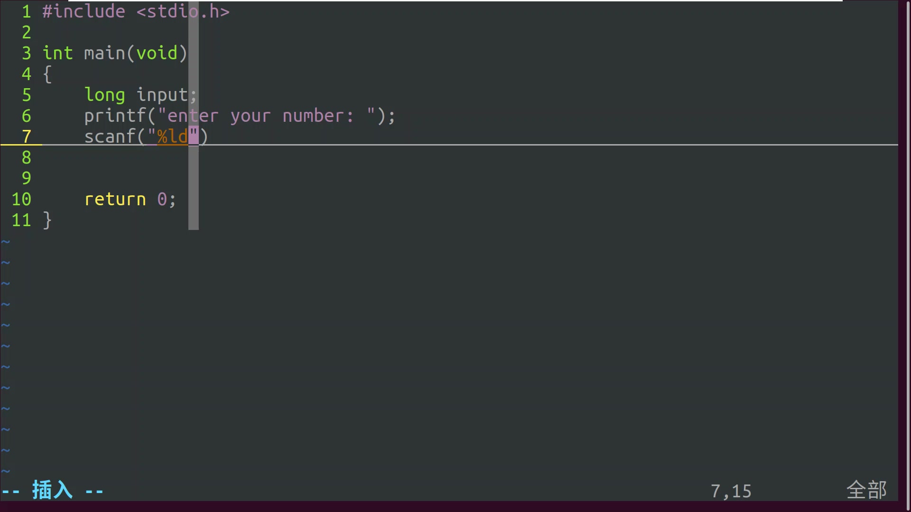Click the closing brace on line 11
The width and height of the screenshot is (911, 512).
(x=47, y=220)
